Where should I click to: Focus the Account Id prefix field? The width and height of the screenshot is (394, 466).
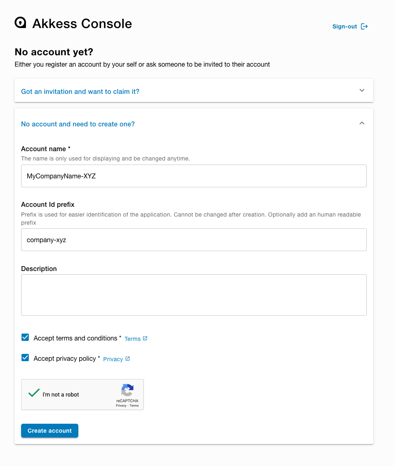click(194, 240)
